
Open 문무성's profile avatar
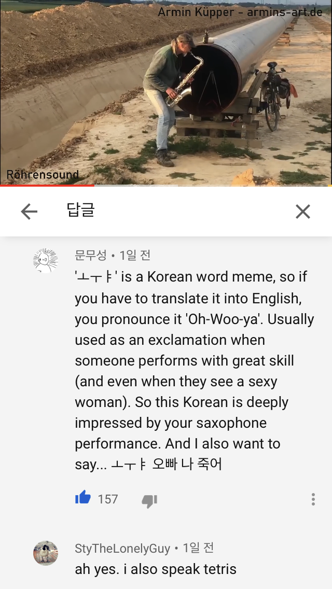(46, 260)
